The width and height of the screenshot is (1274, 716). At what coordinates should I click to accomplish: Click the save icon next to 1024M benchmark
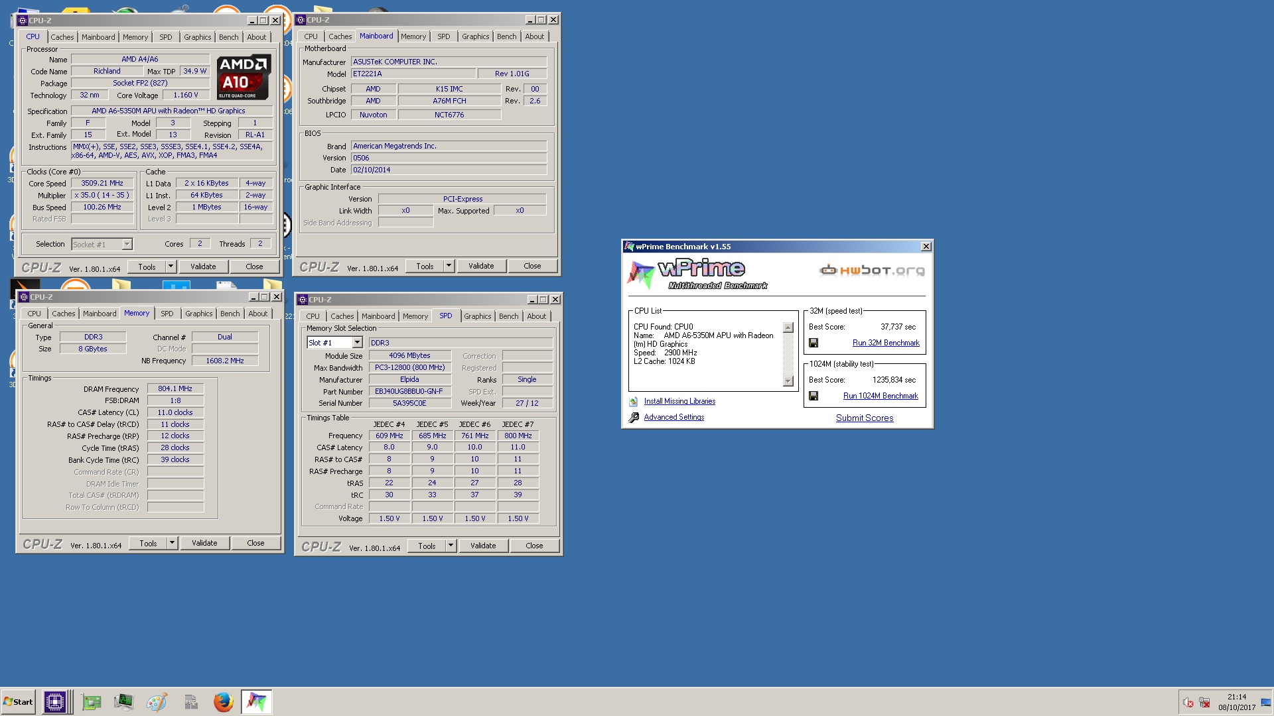coord(814,396)
